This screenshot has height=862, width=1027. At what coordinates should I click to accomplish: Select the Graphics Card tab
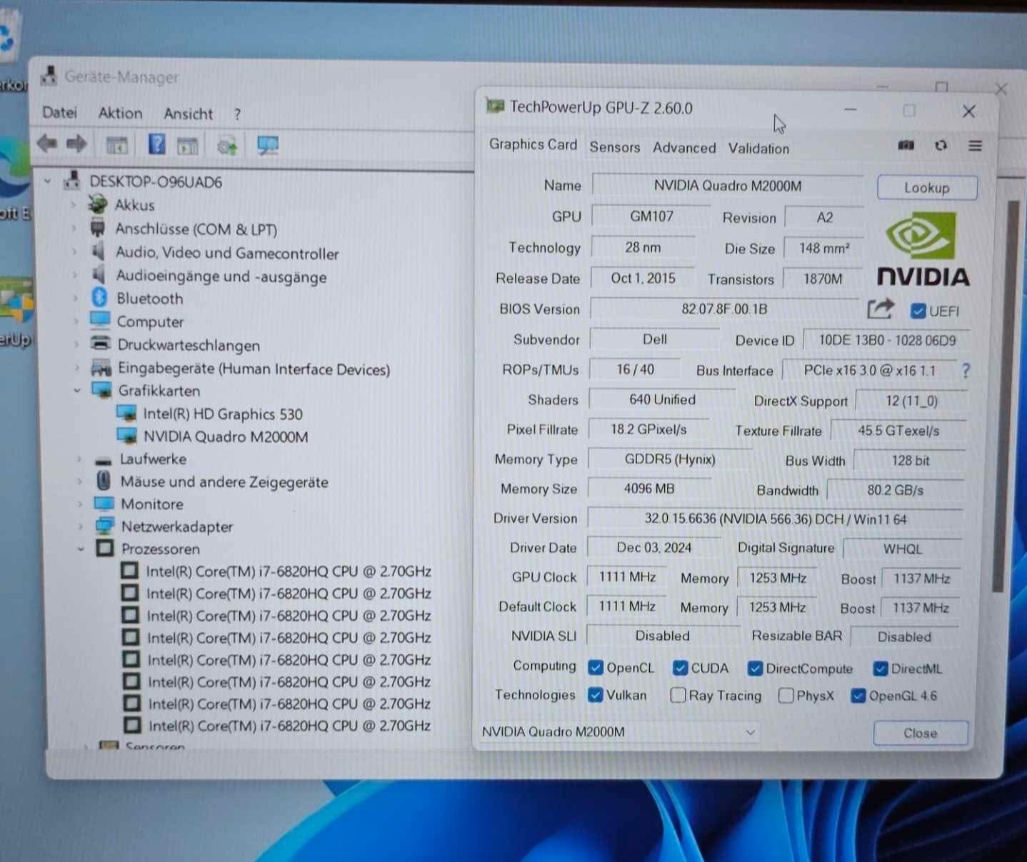tap(533, 144)
